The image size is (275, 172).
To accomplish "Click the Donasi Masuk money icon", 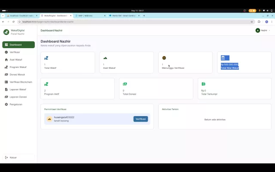I will tap(6, 74).
